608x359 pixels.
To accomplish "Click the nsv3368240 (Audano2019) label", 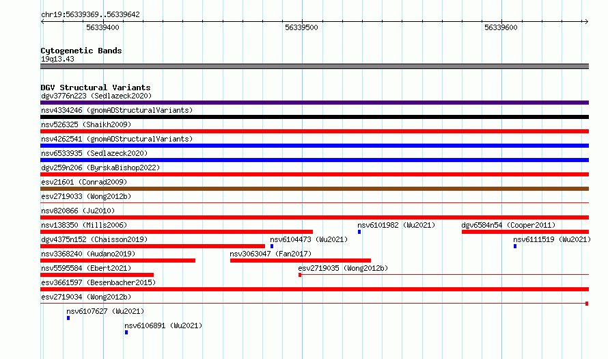I will tap(88, 254).
